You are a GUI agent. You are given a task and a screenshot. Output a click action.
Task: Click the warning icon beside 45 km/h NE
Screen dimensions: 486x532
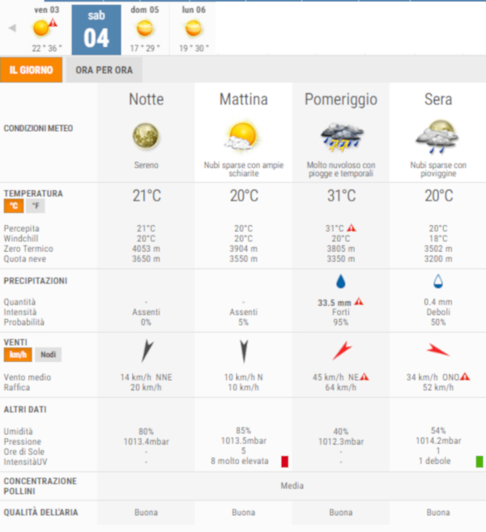pos(364,377)
